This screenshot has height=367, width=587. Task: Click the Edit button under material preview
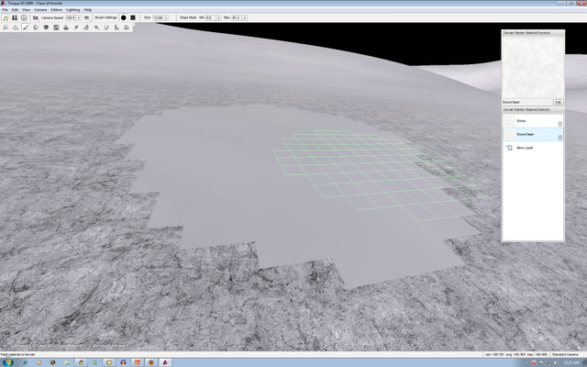[558, 102]
